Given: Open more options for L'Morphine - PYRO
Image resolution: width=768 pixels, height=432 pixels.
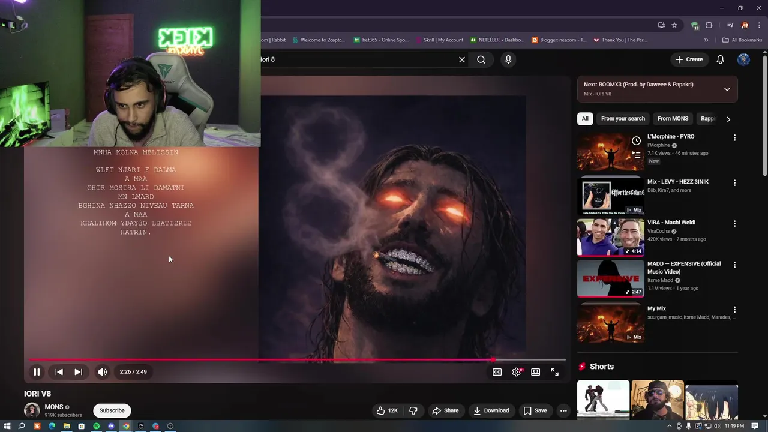Looking at the screenshot, I should (734, 138).
